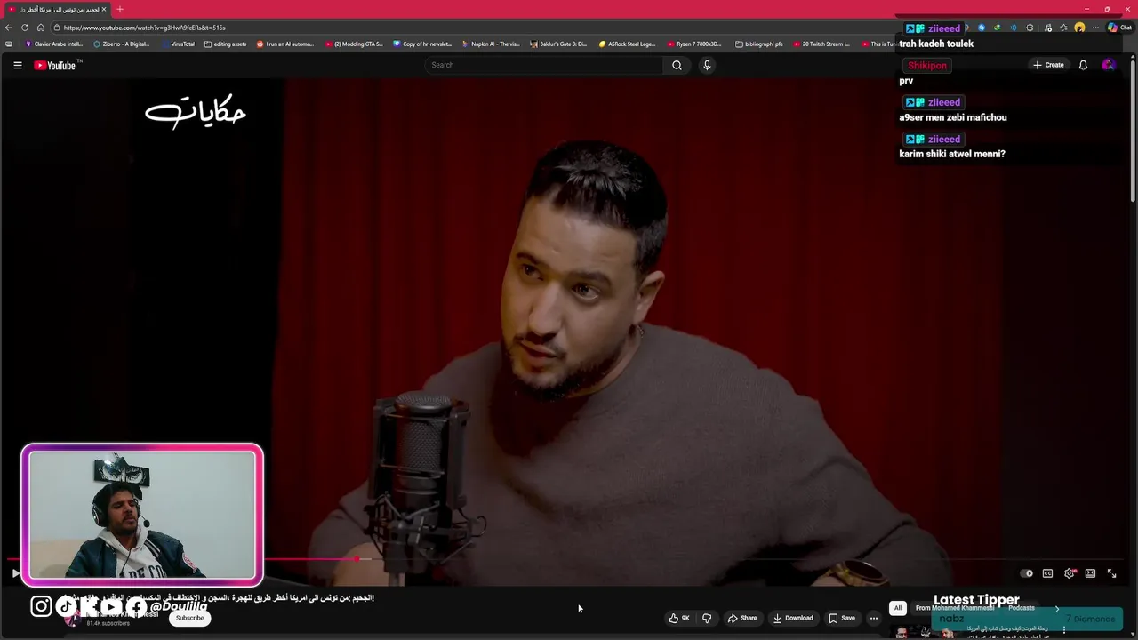1138x640 pixels.
Task: Open the Create menu button
Action: coord(1048,65)
